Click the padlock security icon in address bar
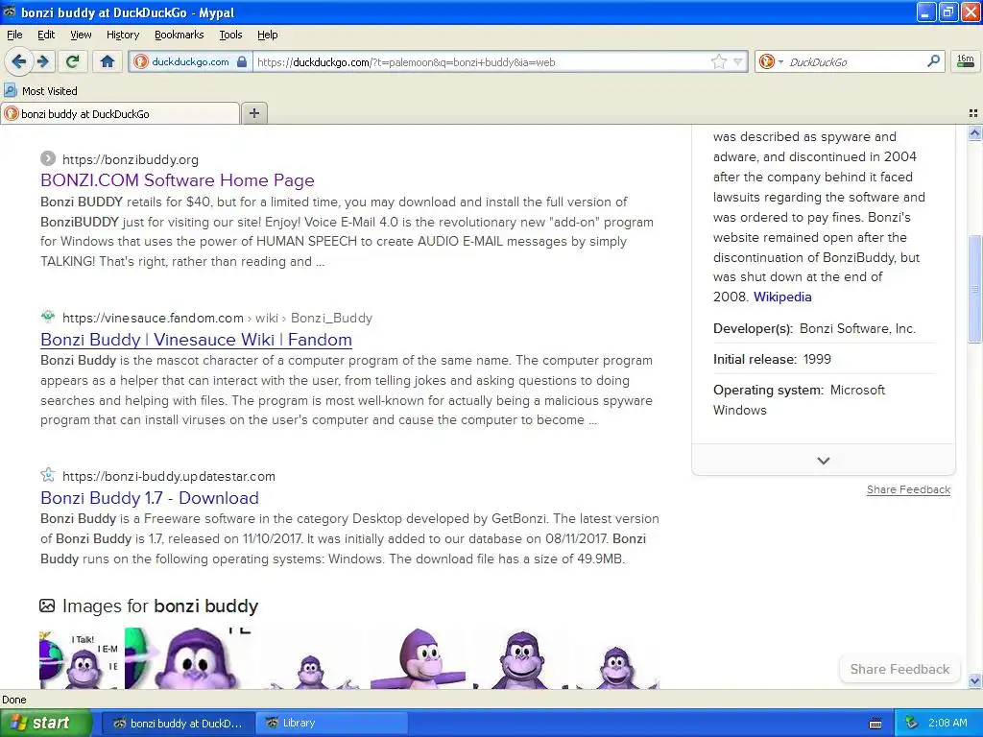The width and height of the screenshot is (983, 737). pos(242,61)
